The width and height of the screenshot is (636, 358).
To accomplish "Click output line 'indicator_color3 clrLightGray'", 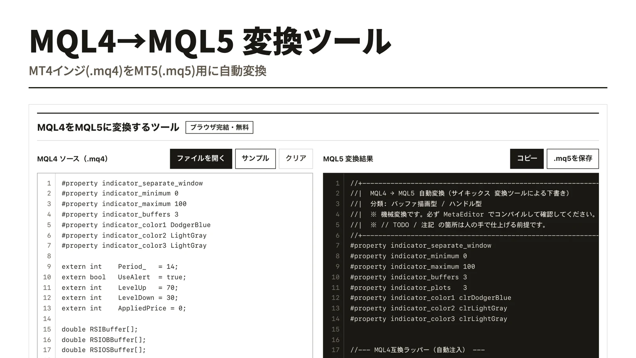I will (x=429, y=319).
